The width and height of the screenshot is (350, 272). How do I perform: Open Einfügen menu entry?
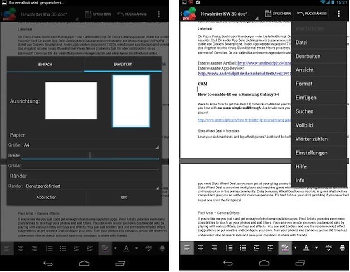[x=319, y=98]
